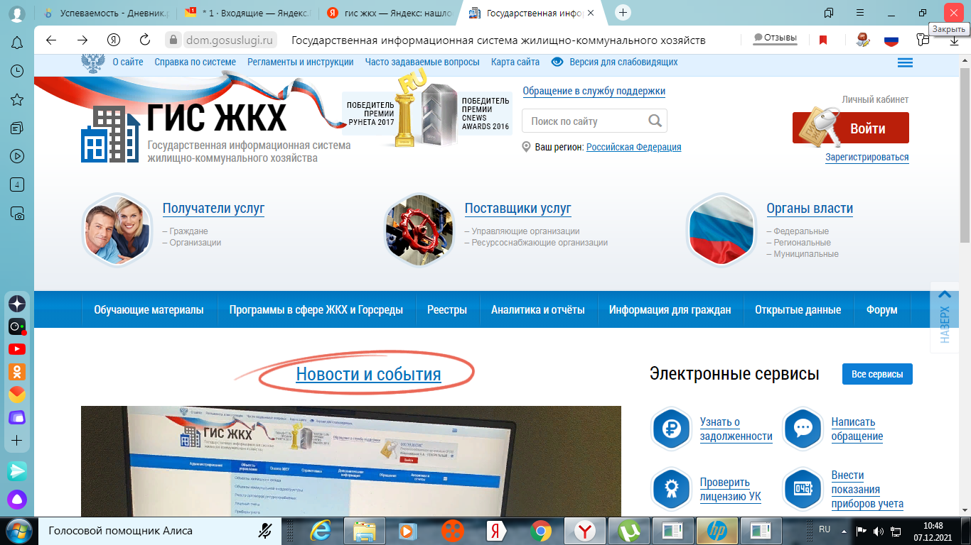This screenshot has width=971, height=545.
Task: Open Проверить лицензию УК service
Action: (x=730, y=489)
